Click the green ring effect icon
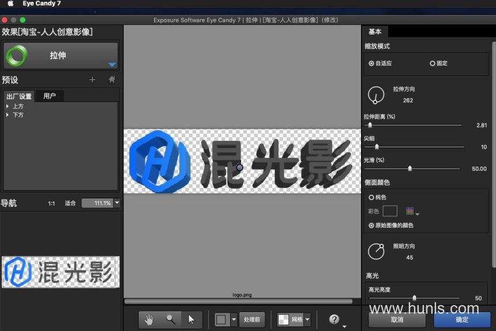The width and height of the screenshot is (496, 331). click(17, 55)
